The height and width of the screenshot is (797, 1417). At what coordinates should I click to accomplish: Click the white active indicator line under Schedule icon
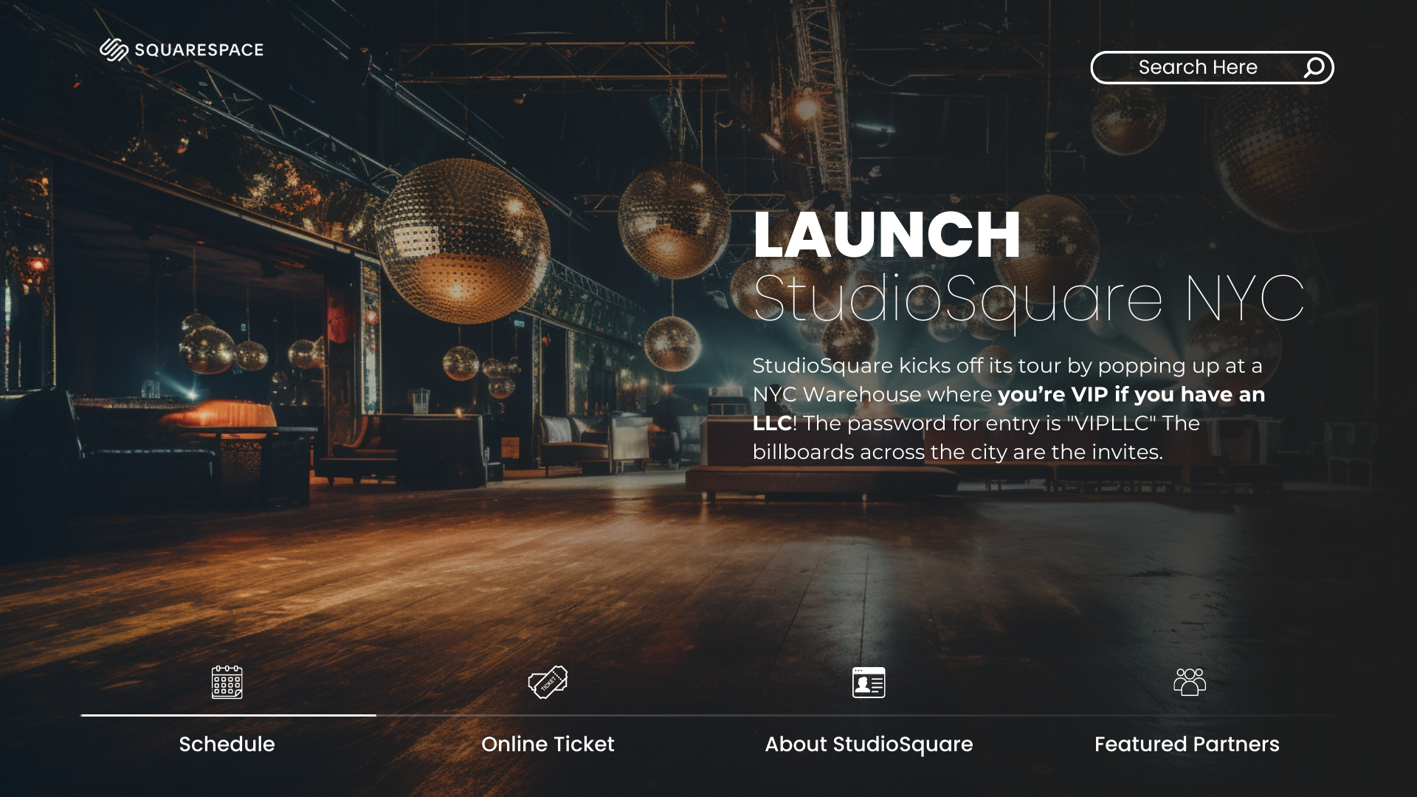[x=228, y=715]
